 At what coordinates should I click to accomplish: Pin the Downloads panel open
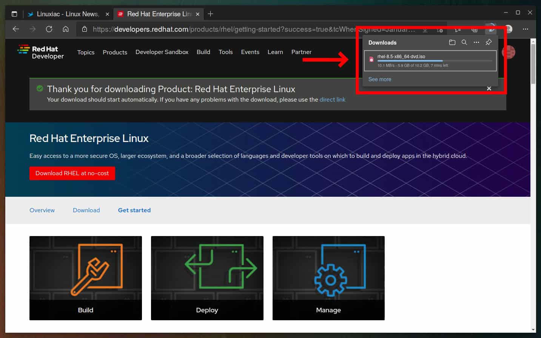(488, 42)
